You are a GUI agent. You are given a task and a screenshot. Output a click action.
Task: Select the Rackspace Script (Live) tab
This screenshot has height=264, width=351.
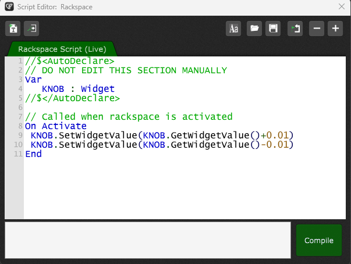(x=61, y=49)
